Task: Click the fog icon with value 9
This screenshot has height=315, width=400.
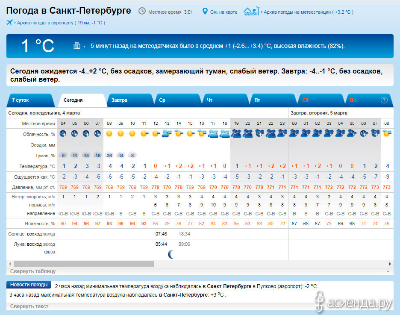Action: (x=63, y=155)
